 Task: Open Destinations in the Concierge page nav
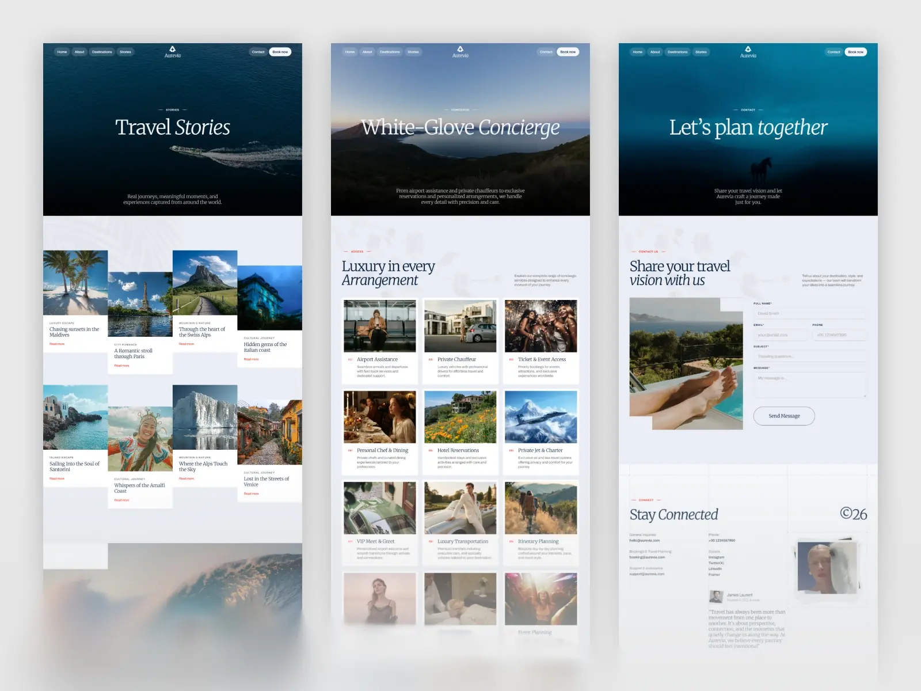click(x=390, y=52)
